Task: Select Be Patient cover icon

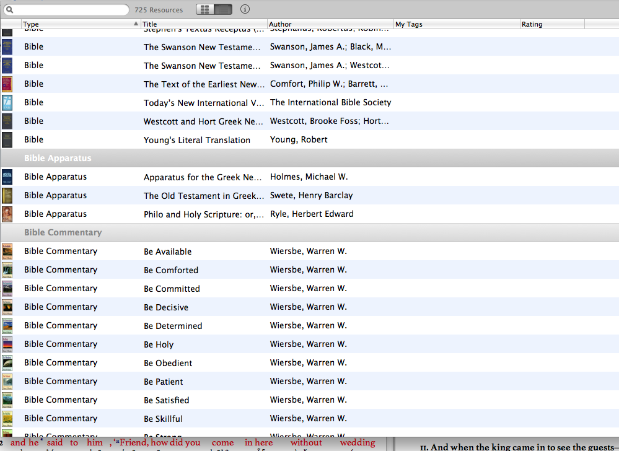Action: pos(7,381)
